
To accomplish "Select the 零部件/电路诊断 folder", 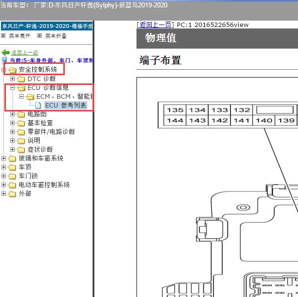I will tap(51, 132).
